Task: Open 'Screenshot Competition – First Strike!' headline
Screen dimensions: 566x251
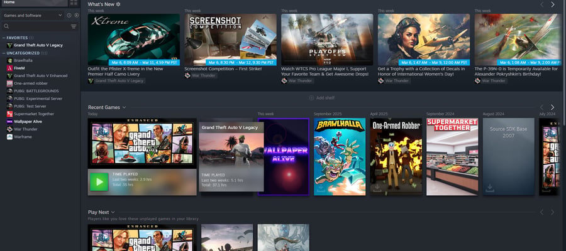Action: coord(223,69)
